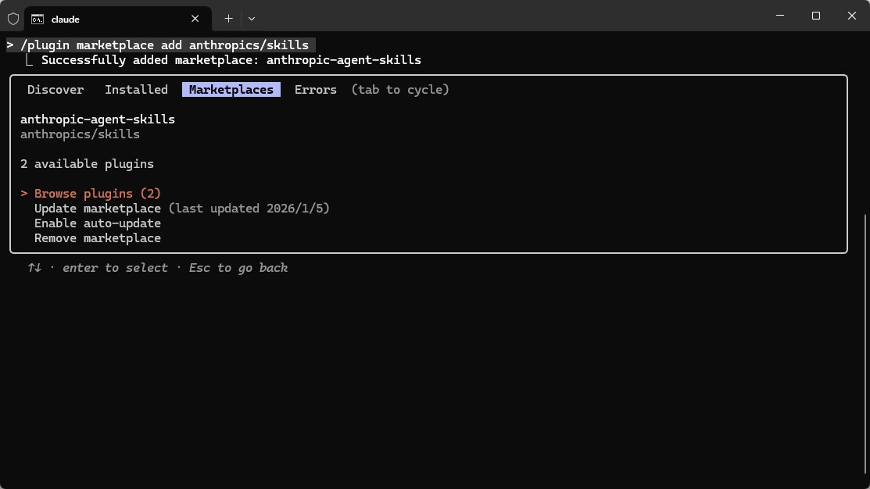Open the Errors tab
Image resolution: width=870 pixels, height=489 pixels.
(315, 90)
